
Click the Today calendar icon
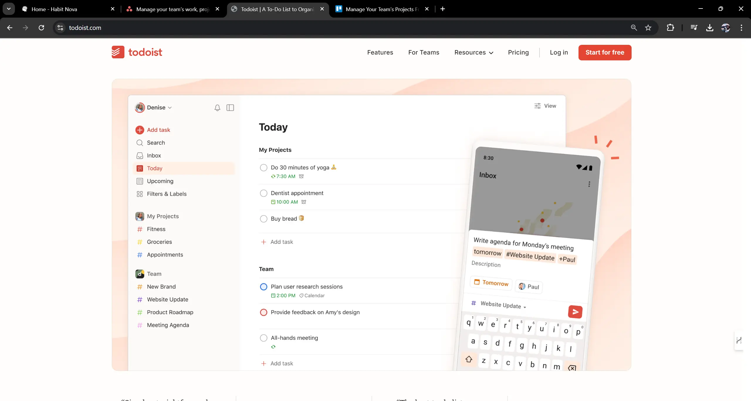[140, 168]
